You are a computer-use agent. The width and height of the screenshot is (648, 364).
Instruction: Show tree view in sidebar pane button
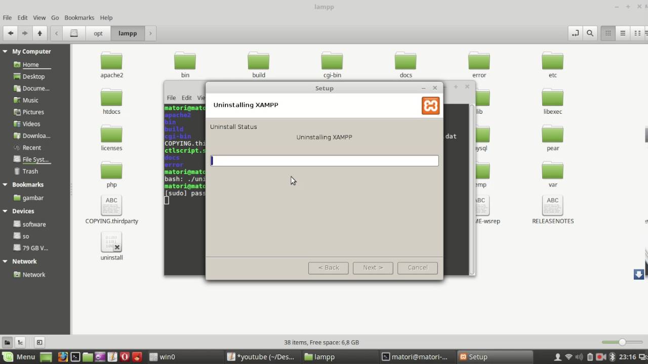click(20, 342)
